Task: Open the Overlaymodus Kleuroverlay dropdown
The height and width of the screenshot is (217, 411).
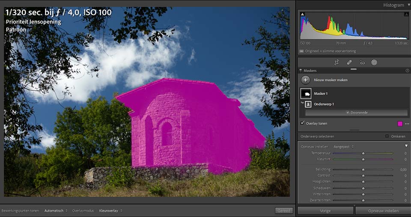Action: click(x=110, y=211)
